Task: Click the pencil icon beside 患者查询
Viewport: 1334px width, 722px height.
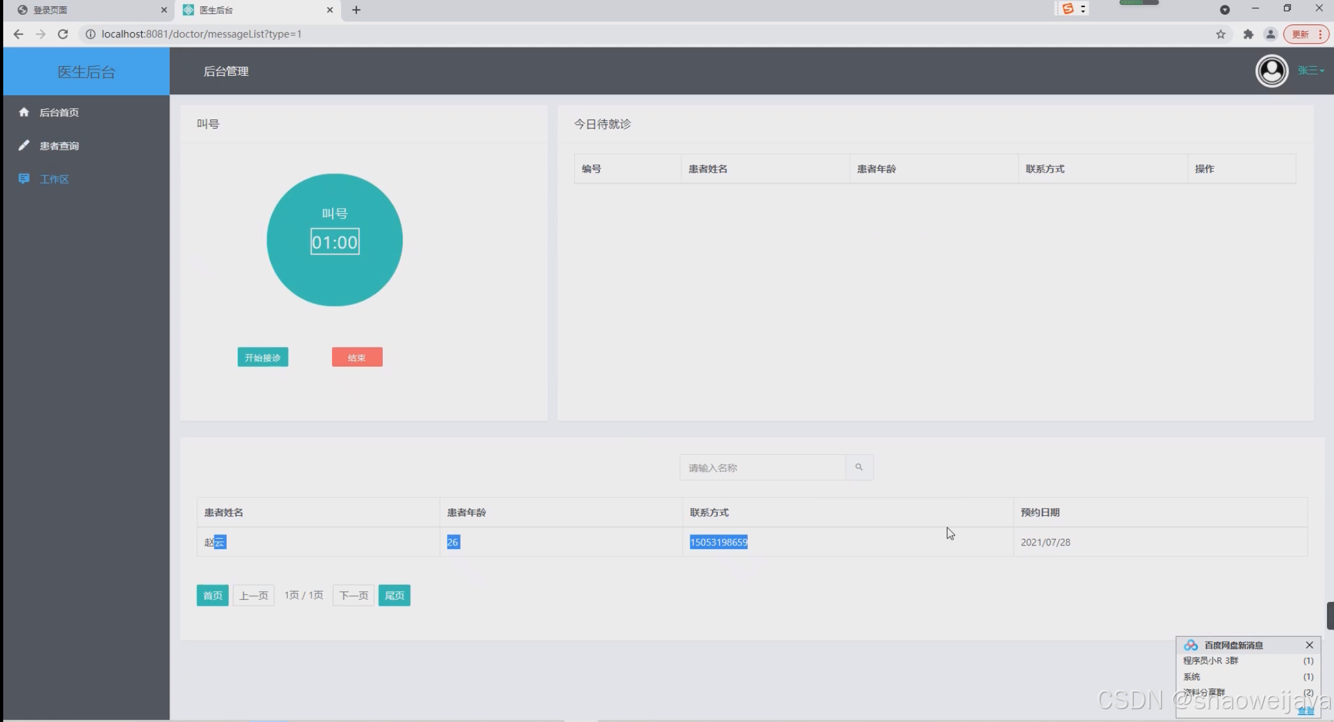Action: (x=24, y=146)
